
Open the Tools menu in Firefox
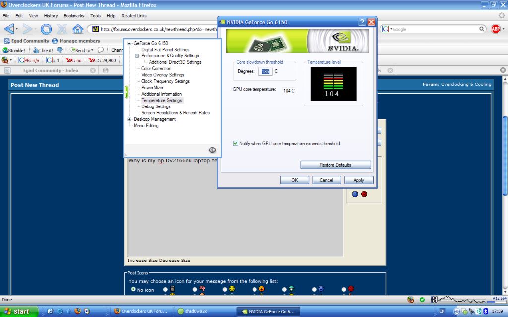[95, 16]
